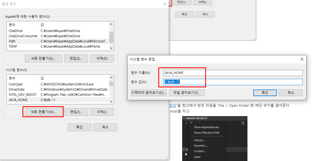Image resolution: width=324 pixels, height=161 pixels.
Task: Click 삭제(D) for user variables
Action: click(102, 59)
